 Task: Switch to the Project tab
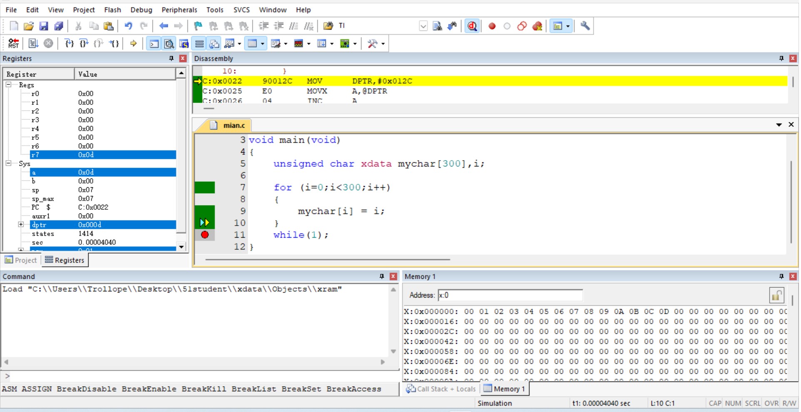click(x=21, y=260)
